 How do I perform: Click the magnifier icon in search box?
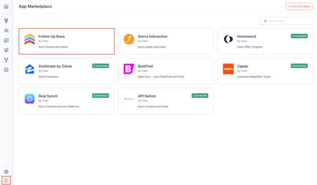265,21
